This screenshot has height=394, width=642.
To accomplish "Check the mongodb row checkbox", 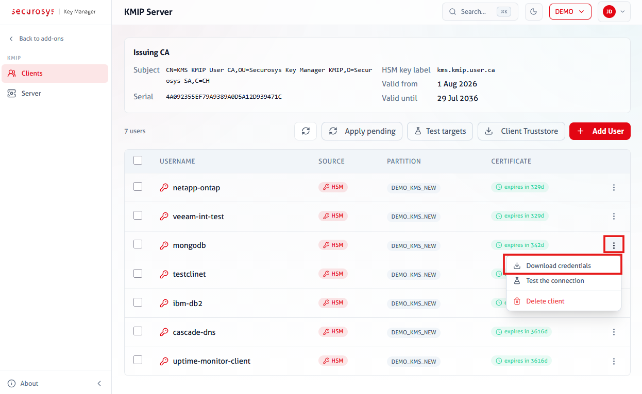I will pos(138,244).
